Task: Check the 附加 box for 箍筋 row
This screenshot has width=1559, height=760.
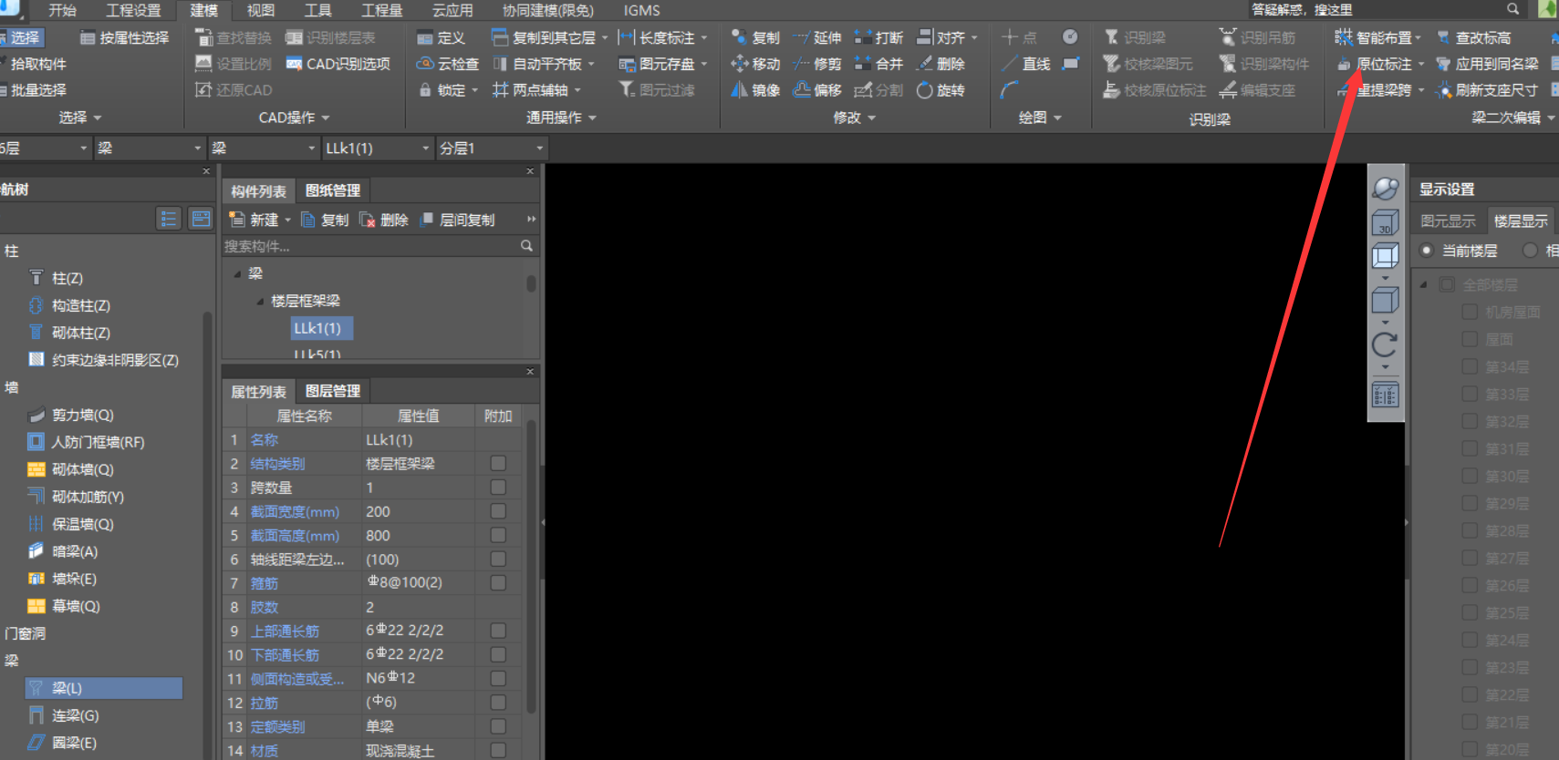Action: coord(498,582)
